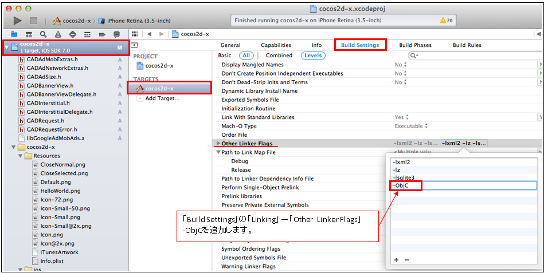Switch to Levels view
This screenshot has width=544, height=273.
(x=313, y=56)
